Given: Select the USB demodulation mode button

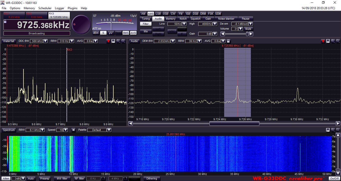Looking at the screenshot, I should click(166, 14).
